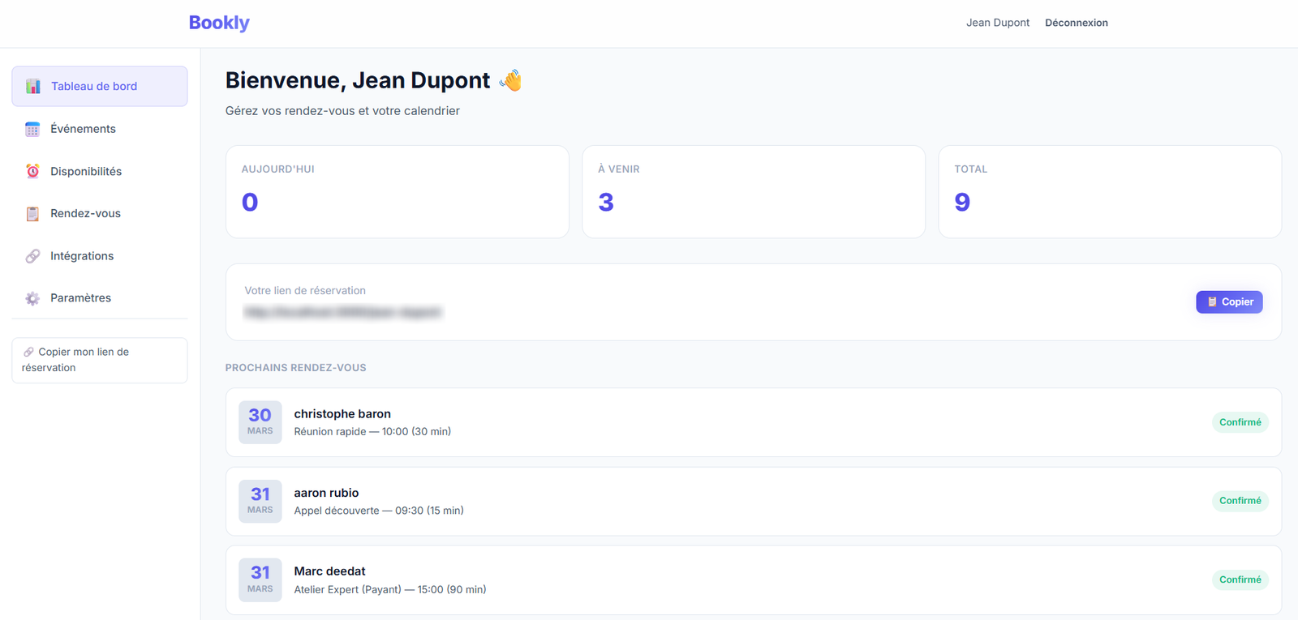Click the Événements calendar icon
The image size is (1298, 620).
coord(32,130)
